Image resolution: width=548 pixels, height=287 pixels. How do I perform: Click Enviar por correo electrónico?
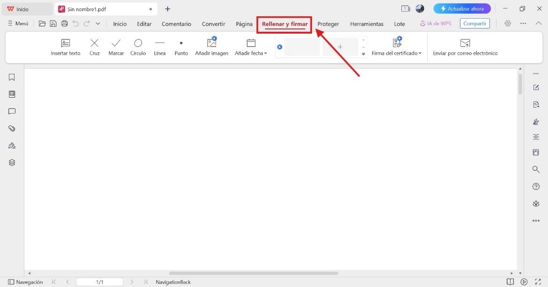tap(465, 46)
